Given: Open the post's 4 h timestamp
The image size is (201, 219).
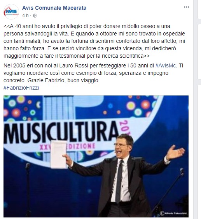Looking at the screenshot, I should pyautogui.click(x=25, y=16).
